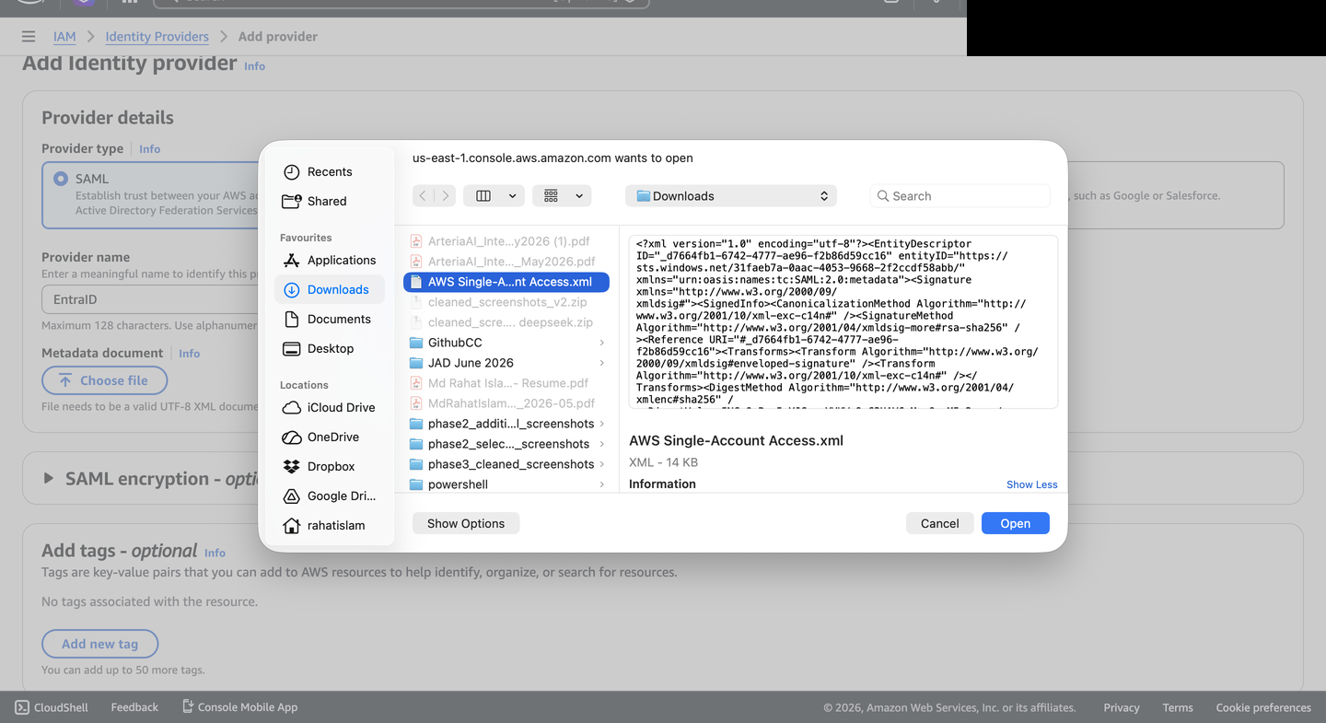The width and height of the screenshot is (1326, 723).
Task: Open the hamburger menu in AWS console
Action: pos(29,37)
